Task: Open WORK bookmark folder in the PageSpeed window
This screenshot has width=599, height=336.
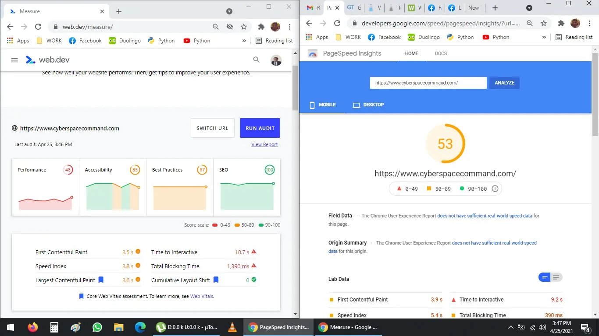Action: pyautogui.click(x=348, y=37)
